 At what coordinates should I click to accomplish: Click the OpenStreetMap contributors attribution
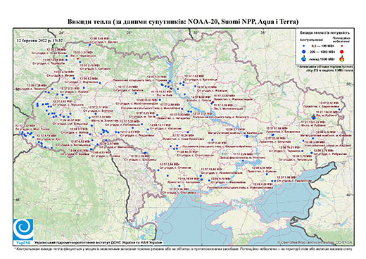315,242
